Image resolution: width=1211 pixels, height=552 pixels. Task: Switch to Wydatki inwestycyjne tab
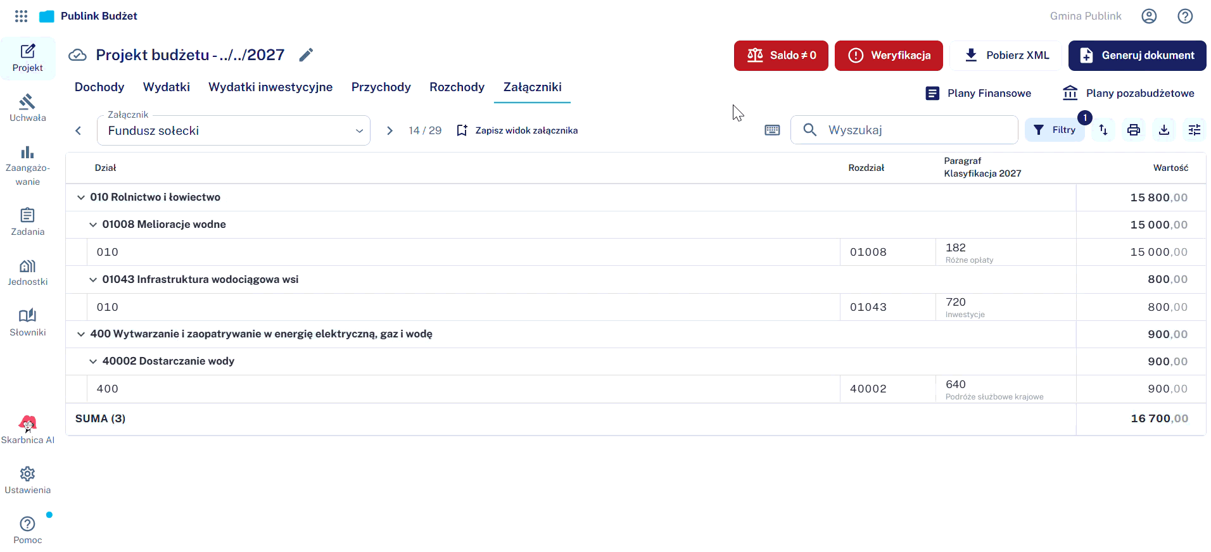(270, 87)
